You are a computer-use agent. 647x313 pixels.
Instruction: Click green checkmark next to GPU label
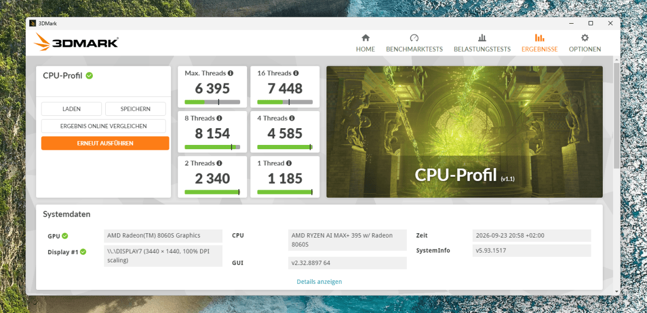click(x=65, y=236)
